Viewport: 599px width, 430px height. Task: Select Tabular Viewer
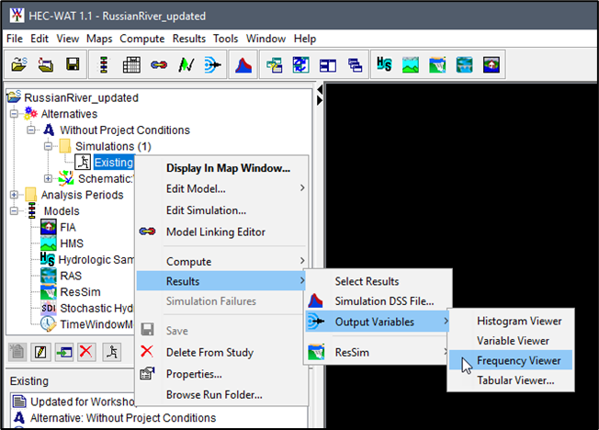click(511, 380)
